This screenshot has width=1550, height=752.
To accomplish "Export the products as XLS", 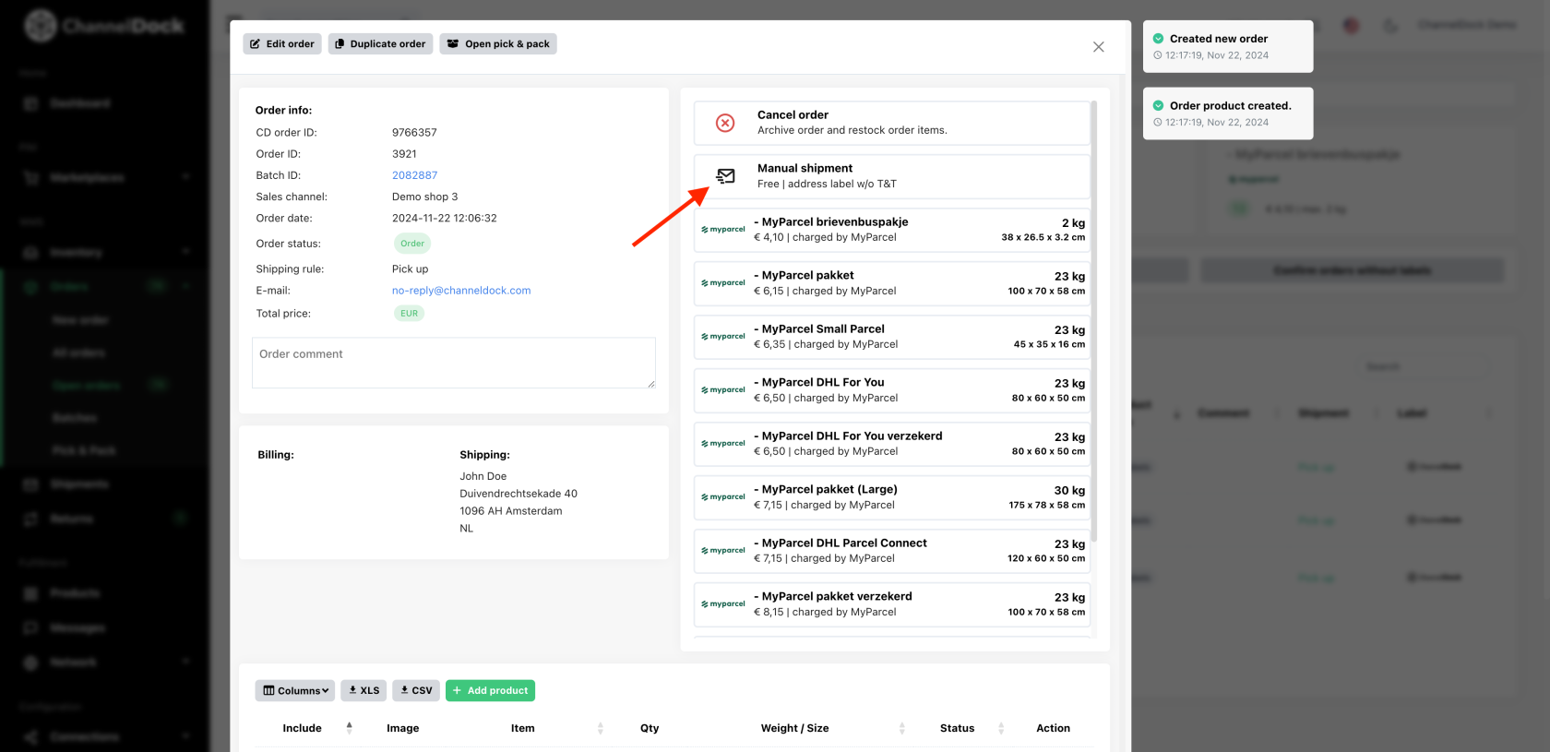I will click(364, 690).
